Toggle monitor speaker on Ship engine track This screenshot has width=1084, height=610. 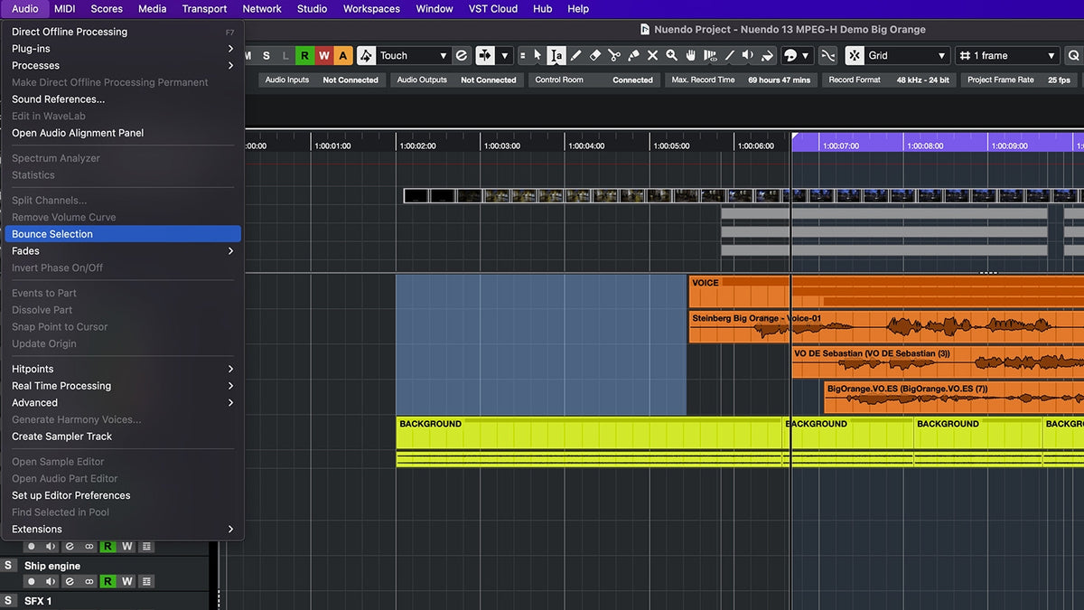pos(51,581)
